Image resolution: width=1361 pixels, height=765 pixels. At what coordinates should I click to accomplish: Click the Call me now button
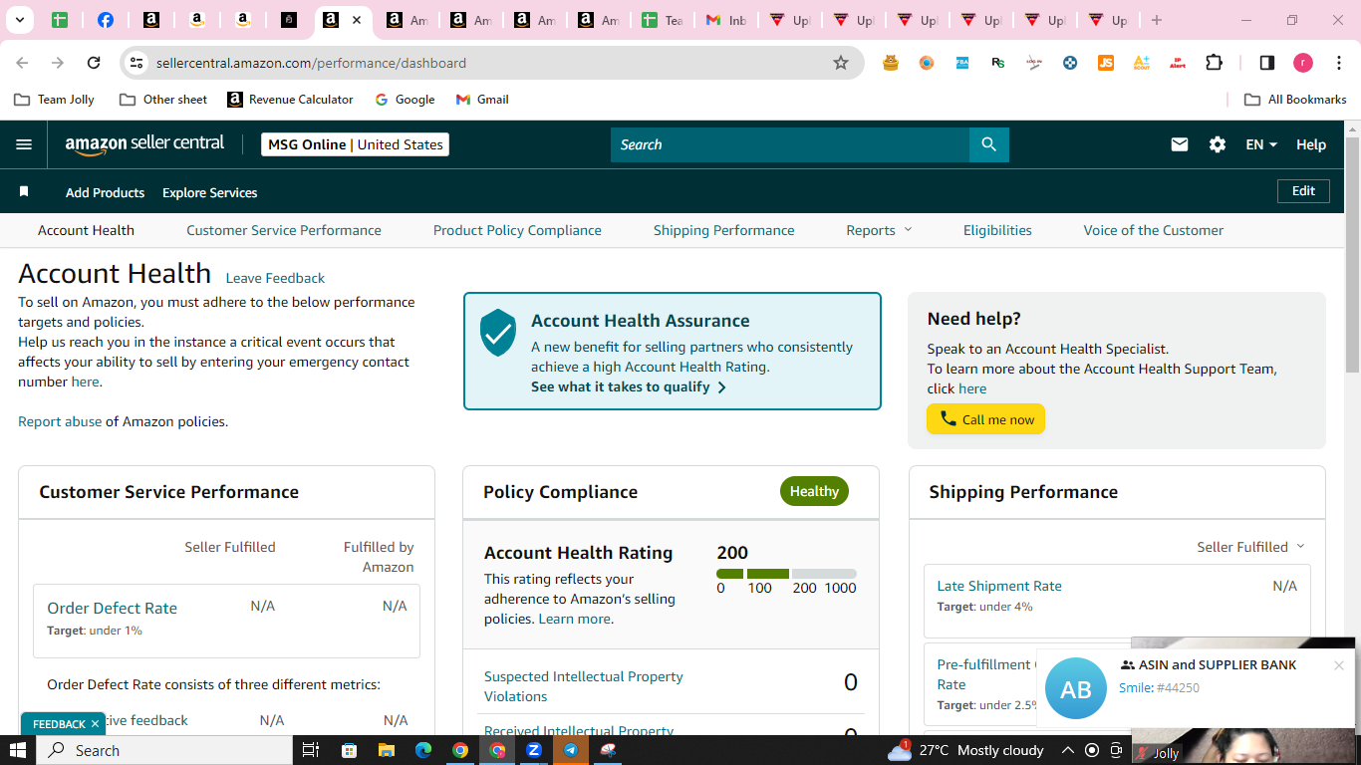point(986,419)
